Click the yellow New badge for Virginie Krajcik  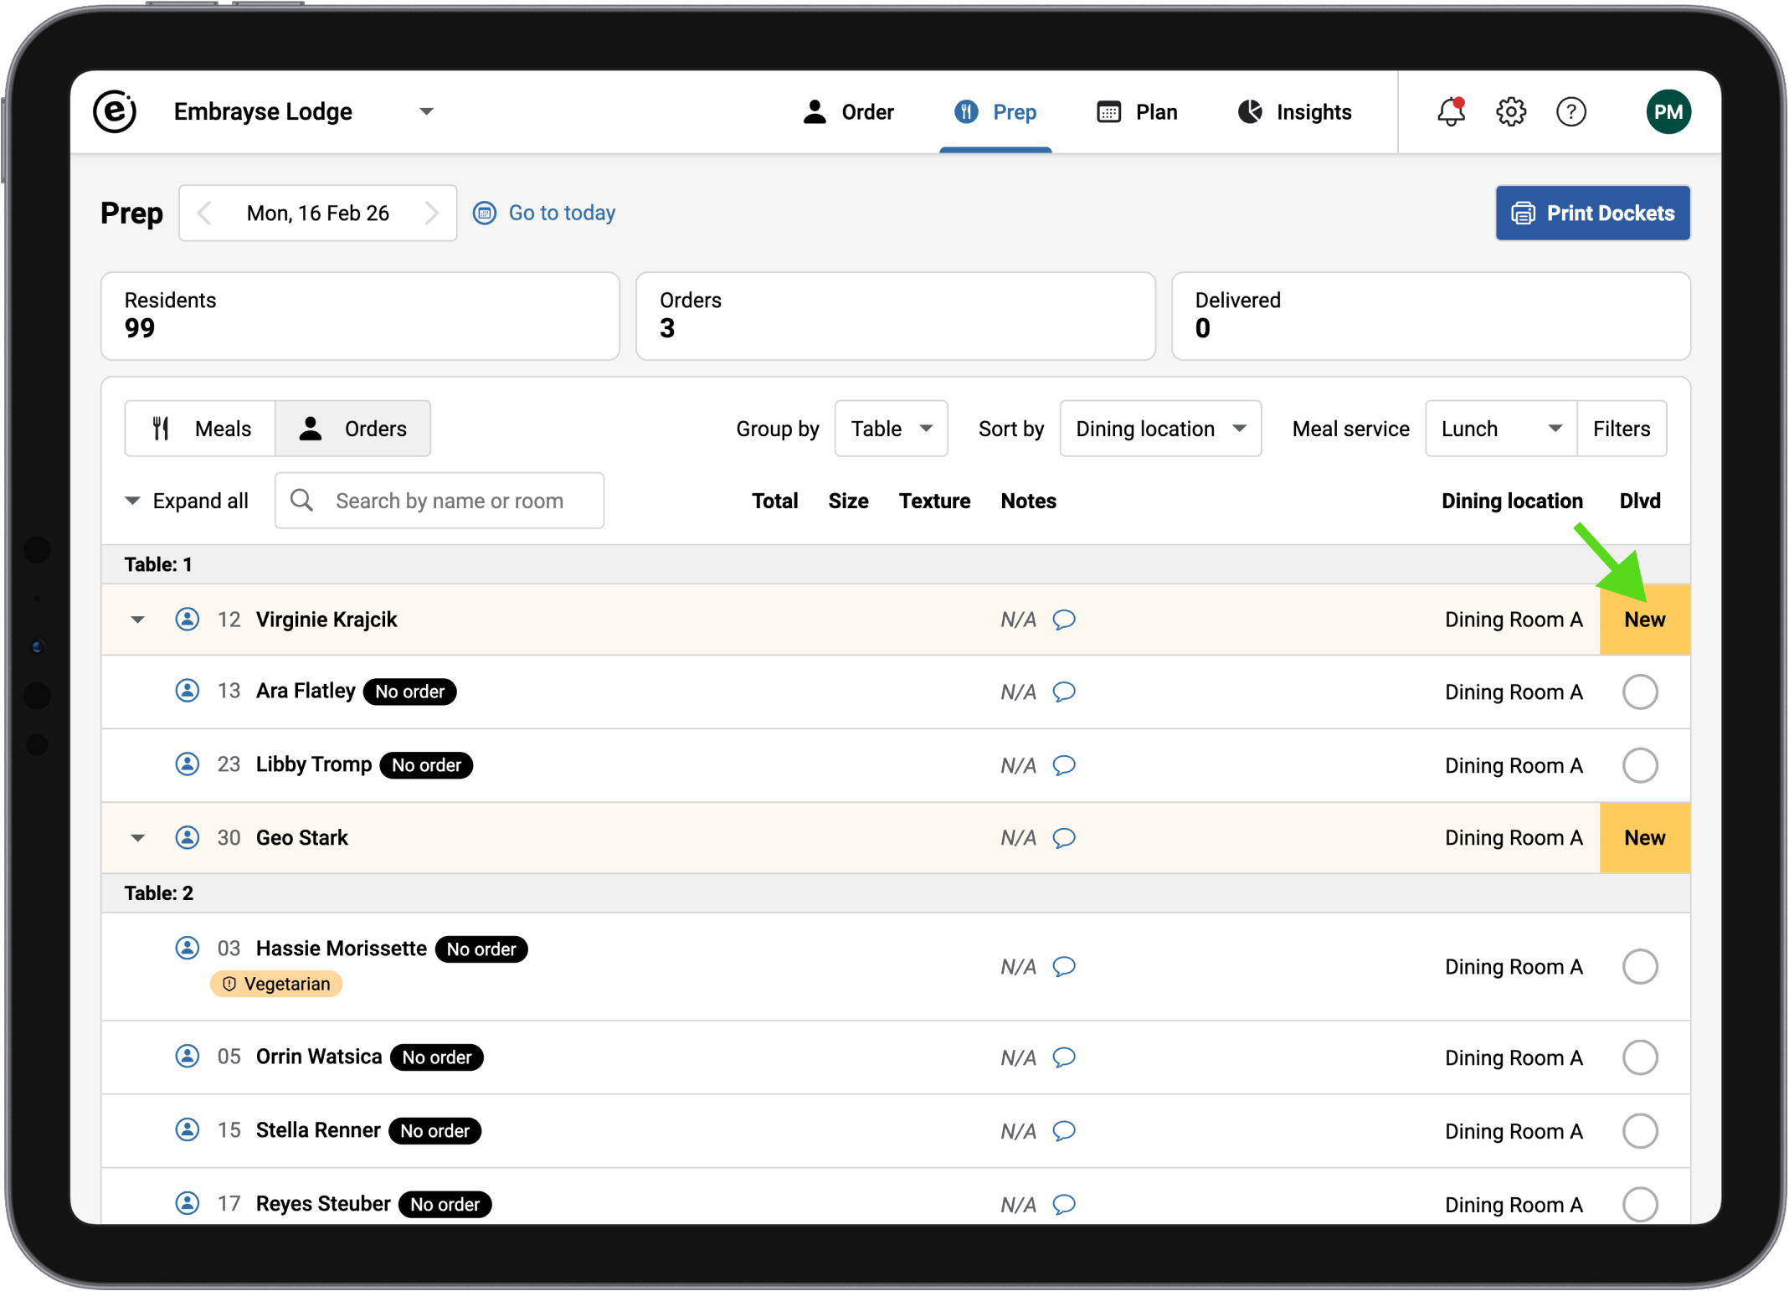coord(1644,620)
